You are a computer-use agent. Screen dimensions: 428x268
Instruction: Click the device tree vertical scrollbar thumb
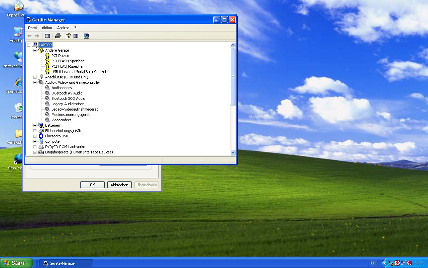point(233,77)
